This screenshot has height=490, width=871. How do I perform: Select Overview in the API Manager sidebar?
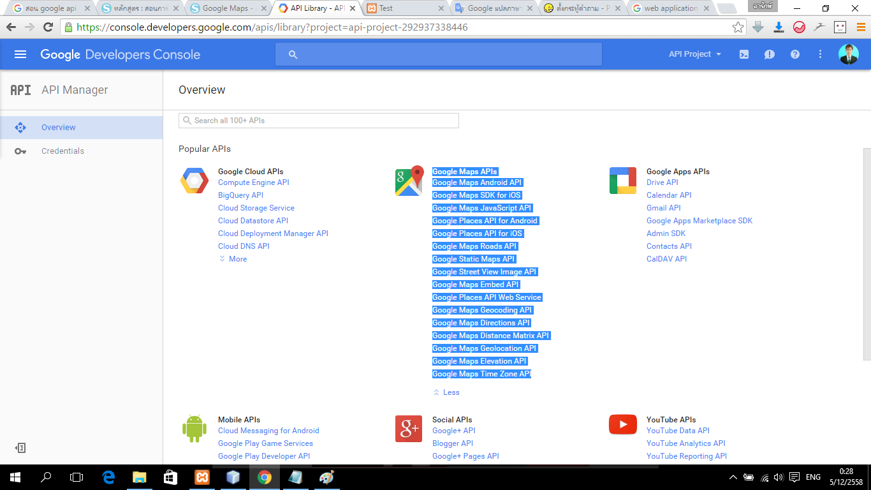[x=81, y=128]
